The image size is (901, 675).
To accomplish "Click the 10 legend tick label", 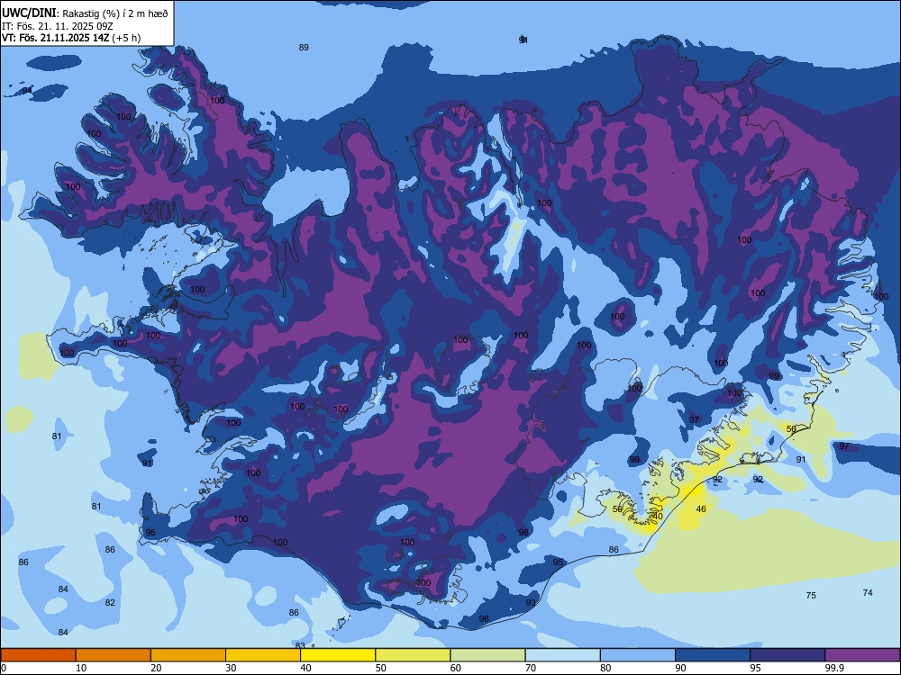I will point(82,668).
